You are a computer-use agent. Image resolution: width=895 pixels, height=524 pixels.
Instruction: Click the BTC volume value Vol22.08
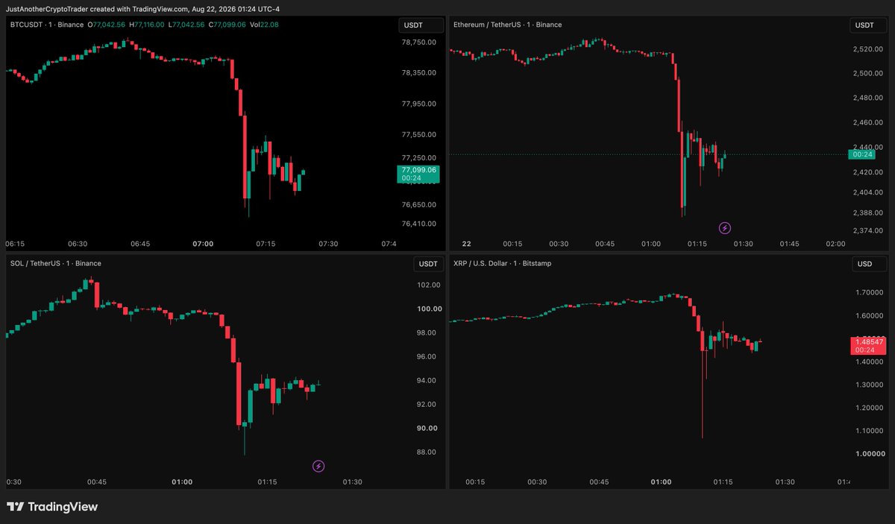[263, 25]
